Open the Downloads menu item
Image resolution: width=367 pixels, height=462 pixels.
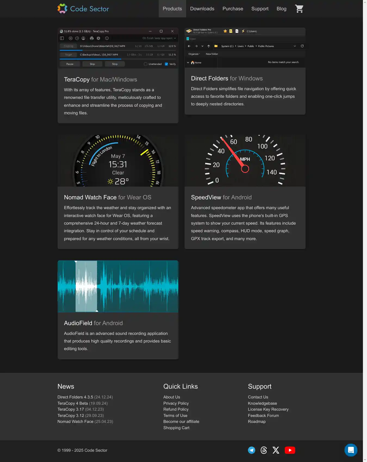[202, 9]
